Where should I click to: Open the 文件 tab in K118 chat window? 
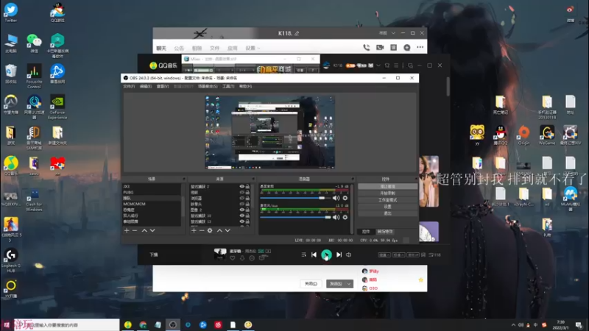pos(214,49)
